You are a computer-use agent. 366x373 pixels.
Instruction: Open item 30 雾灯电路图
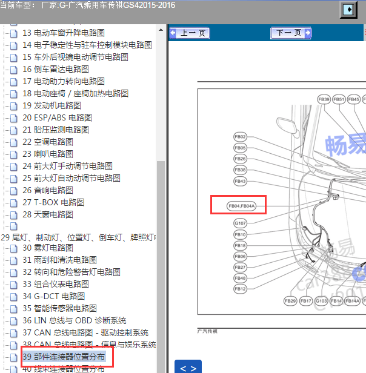48,248
